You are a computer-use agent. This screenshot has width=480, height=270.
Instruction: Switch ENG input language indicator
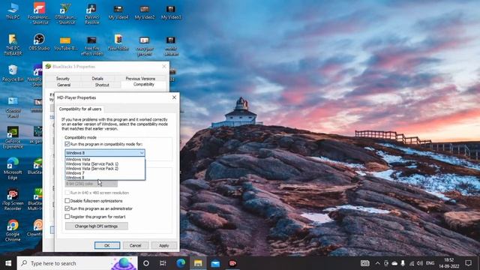pos(430,263)
